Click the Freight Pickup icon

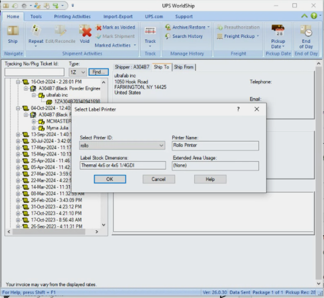(x=219, y=36)
